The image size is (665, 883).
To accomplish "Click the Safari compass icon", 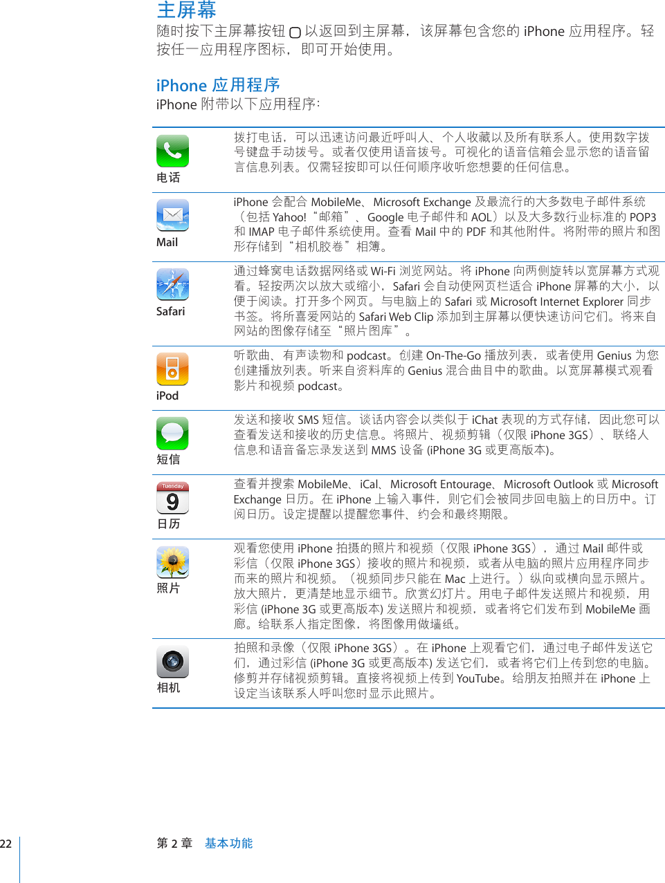I will pos(172,284).
